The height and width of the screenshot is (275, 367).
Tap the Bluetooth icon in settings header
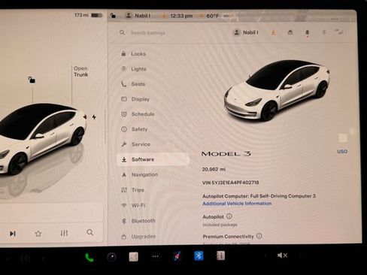point(324,32)
